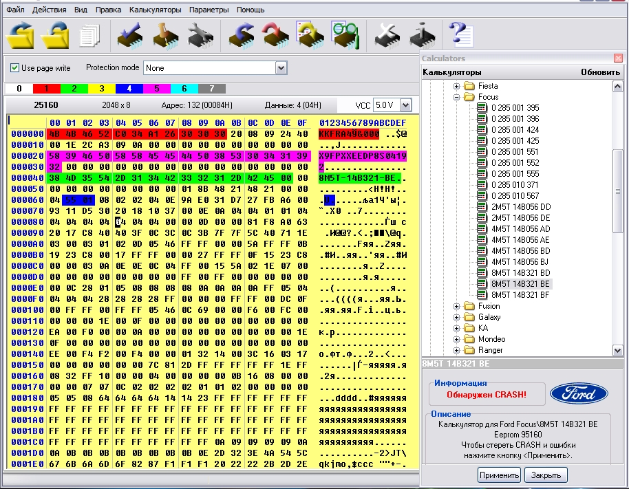Click Обновить in the Calculators panel

pos(601,72)
